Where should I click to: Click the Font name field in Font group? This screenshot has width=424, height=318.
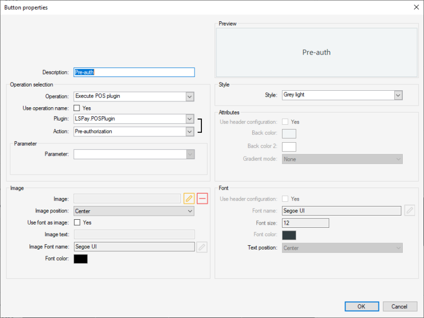click(x=341, y=211)
